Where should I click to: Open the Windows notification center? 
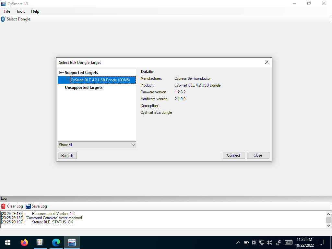point(321,243)
